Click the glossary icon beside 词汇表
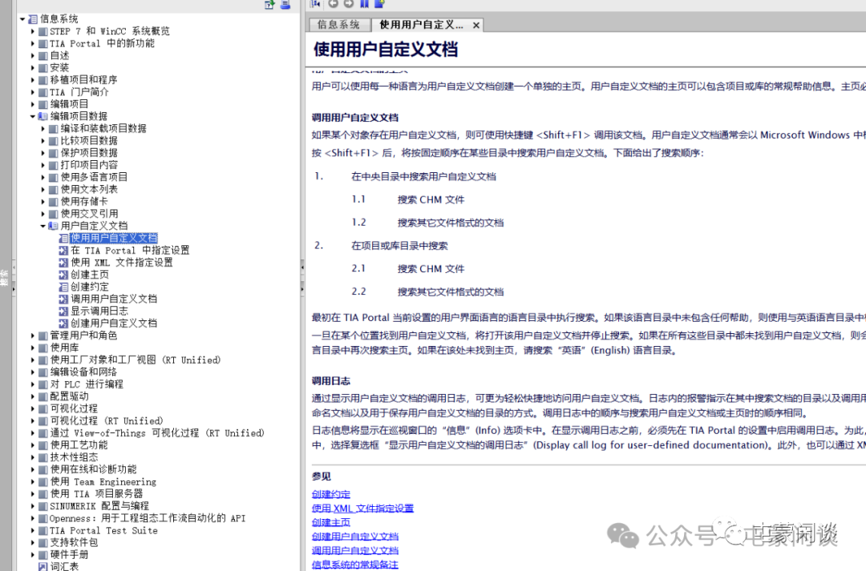866x571 pixels. [43, 566]
